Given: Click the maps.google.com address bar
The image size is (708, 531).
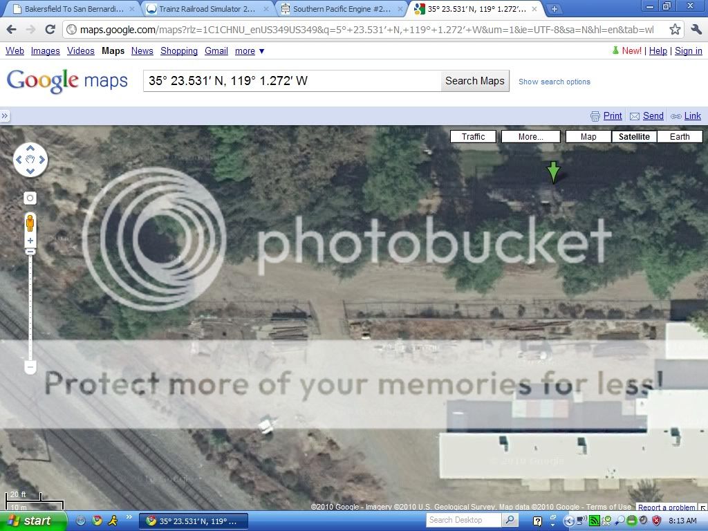Looking at the screenshot, I should coord(366,30).
